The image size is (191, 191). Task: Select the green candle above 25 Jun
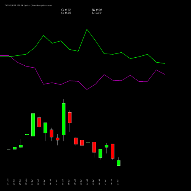15,148
